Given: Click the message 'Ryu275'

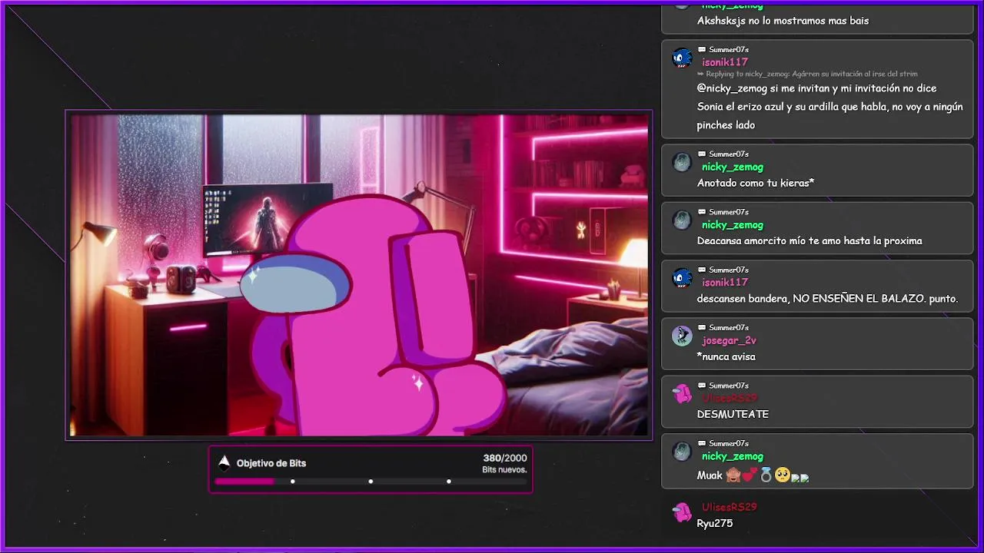Looking at the screenshot, I should pyautogui.click(x=715, y=523).
